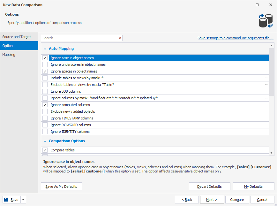Check 'Ignore IDENTITY columns'
This screenshot has width=277, height=206.
[45, 131]
